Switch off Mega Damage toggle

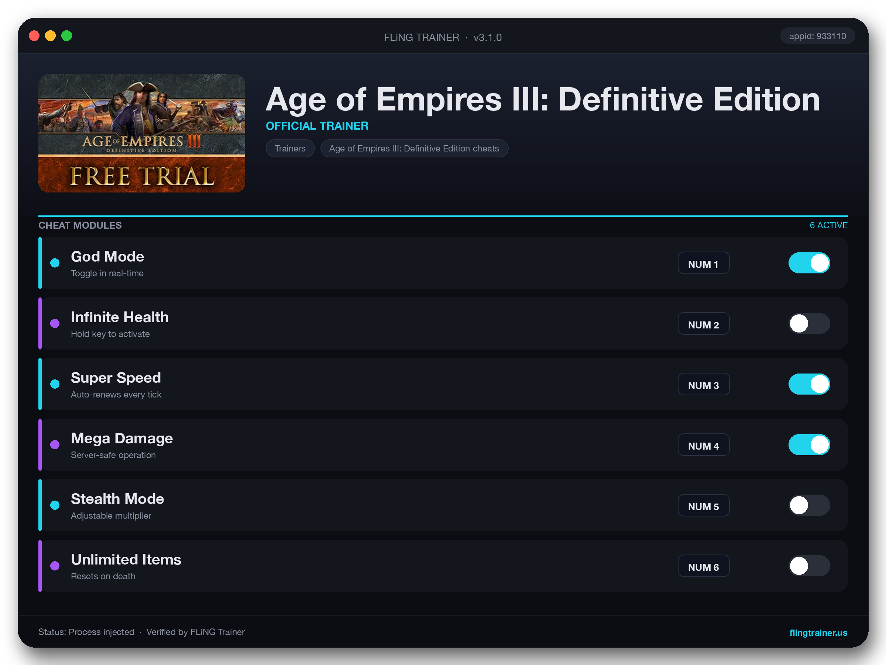tap(809, 444)
